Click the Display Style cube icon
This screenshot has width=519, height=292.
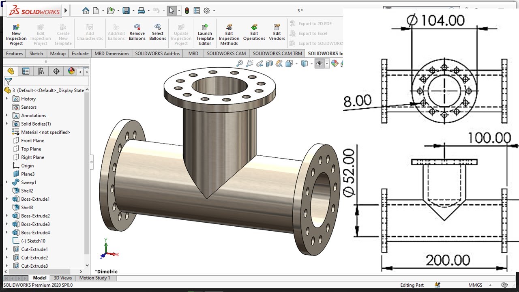coord(305,64)
